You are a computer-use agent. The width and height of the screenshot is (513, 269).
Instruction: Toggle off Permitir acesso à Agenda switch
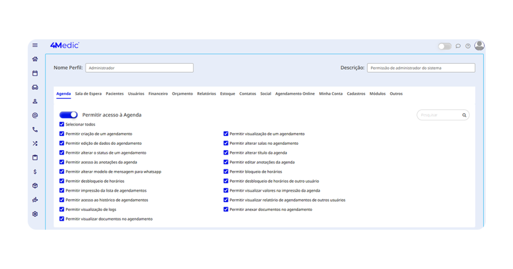pos(69,115)
